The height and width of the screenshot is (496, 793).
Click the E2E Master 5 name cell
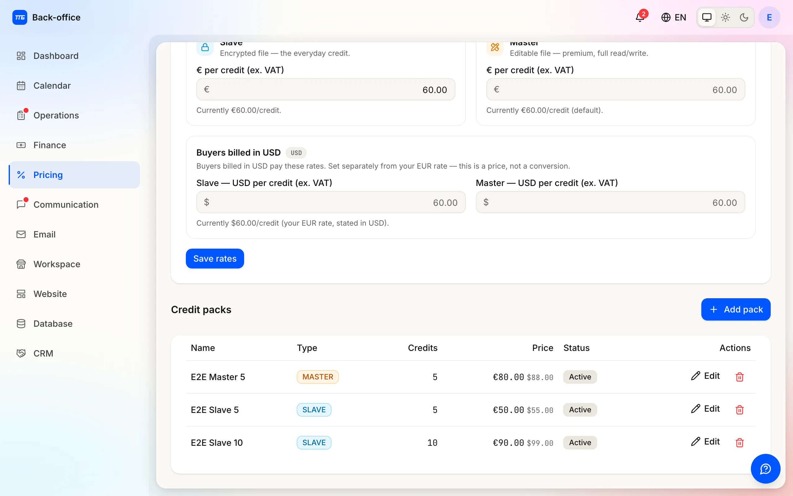218,377
